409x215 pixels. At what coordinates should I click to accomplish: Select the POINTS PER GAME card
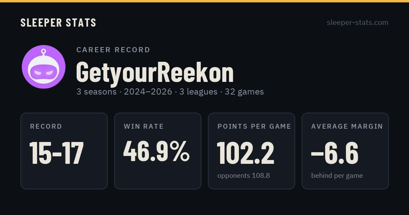252,151
